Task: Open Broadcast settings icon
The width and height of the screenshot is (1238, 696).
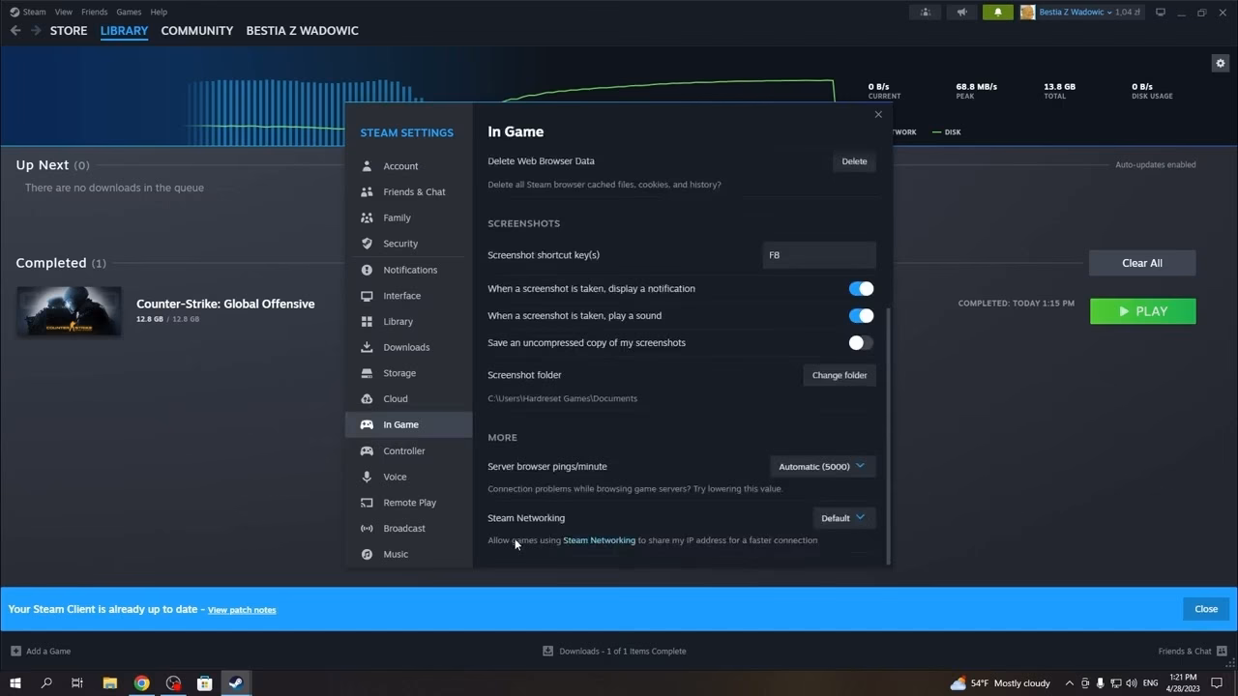Action: (x=367, y=528)
